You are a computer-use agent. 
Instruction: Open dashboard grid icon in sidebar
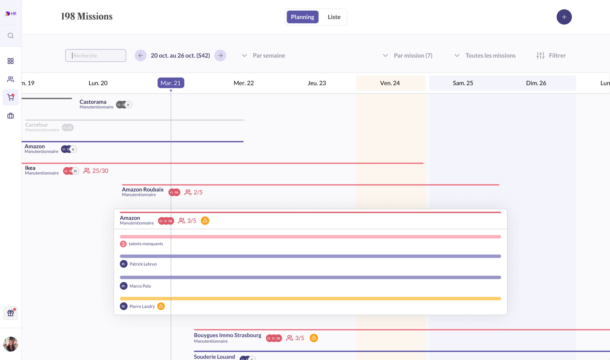(x=10, y=61)
